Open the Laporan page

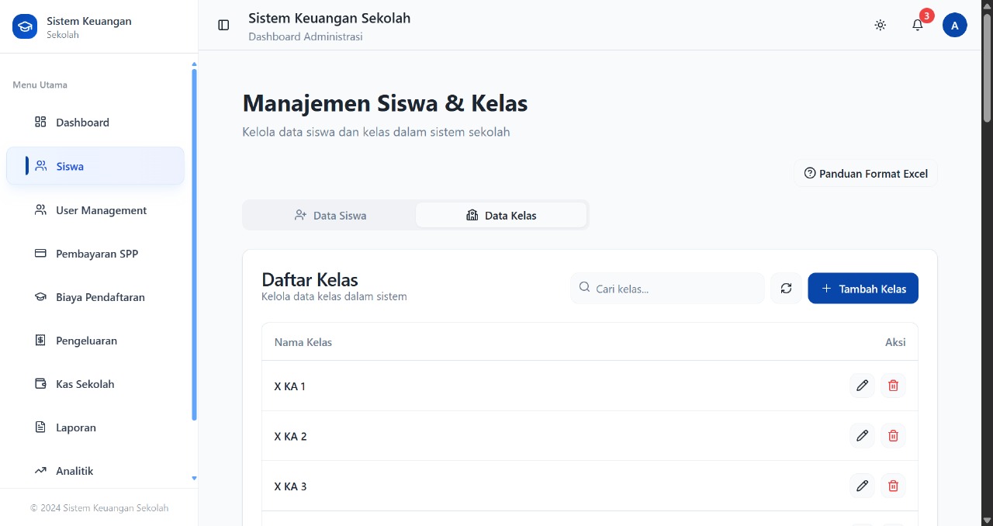pyautogui.click(x=95, y=427)
